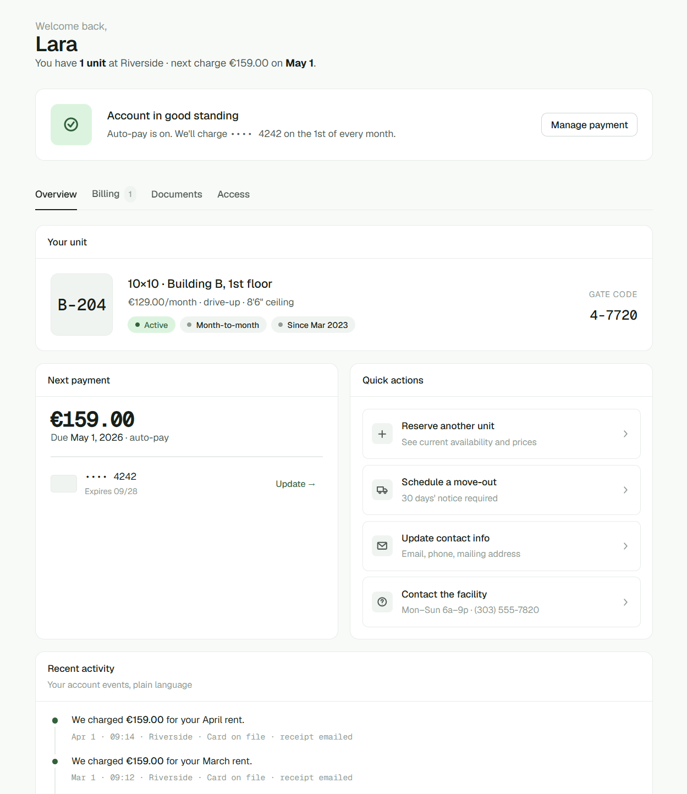
Task: Click the envelope icon for contact info
Action: tap(382, 546)
